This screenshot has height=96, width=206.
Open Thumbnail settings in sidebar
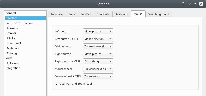[25, 43]
